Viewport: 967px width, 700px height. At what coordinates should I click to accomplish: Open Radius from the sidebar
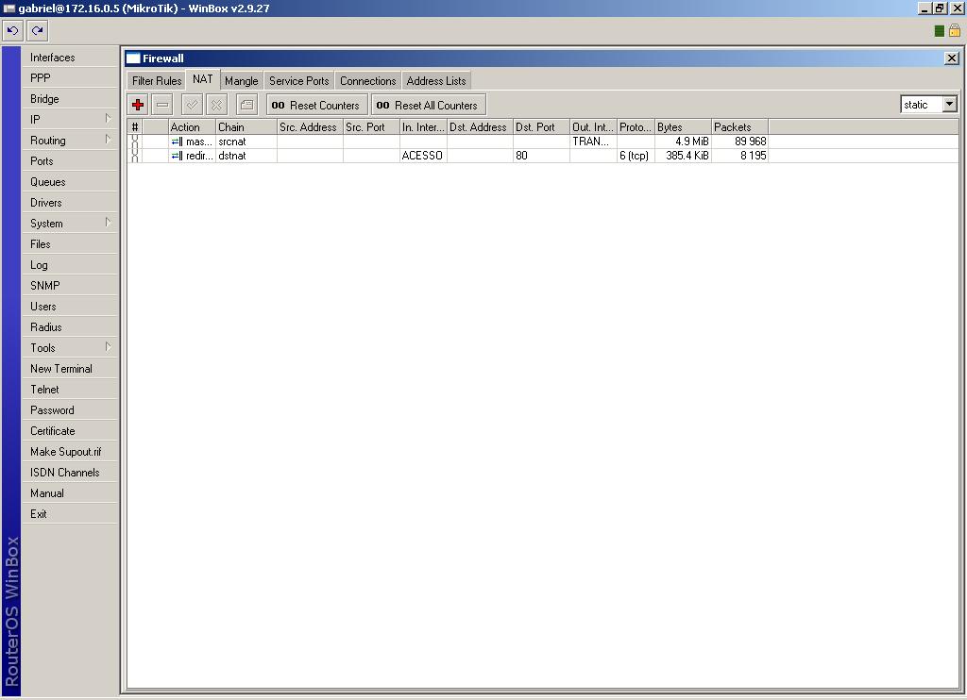point(70,326)
